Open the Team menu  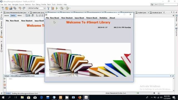[49, 4]
